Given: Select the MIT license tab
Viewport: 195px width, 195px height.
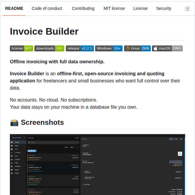Looking at the screenshot, I should click(114, 8).
